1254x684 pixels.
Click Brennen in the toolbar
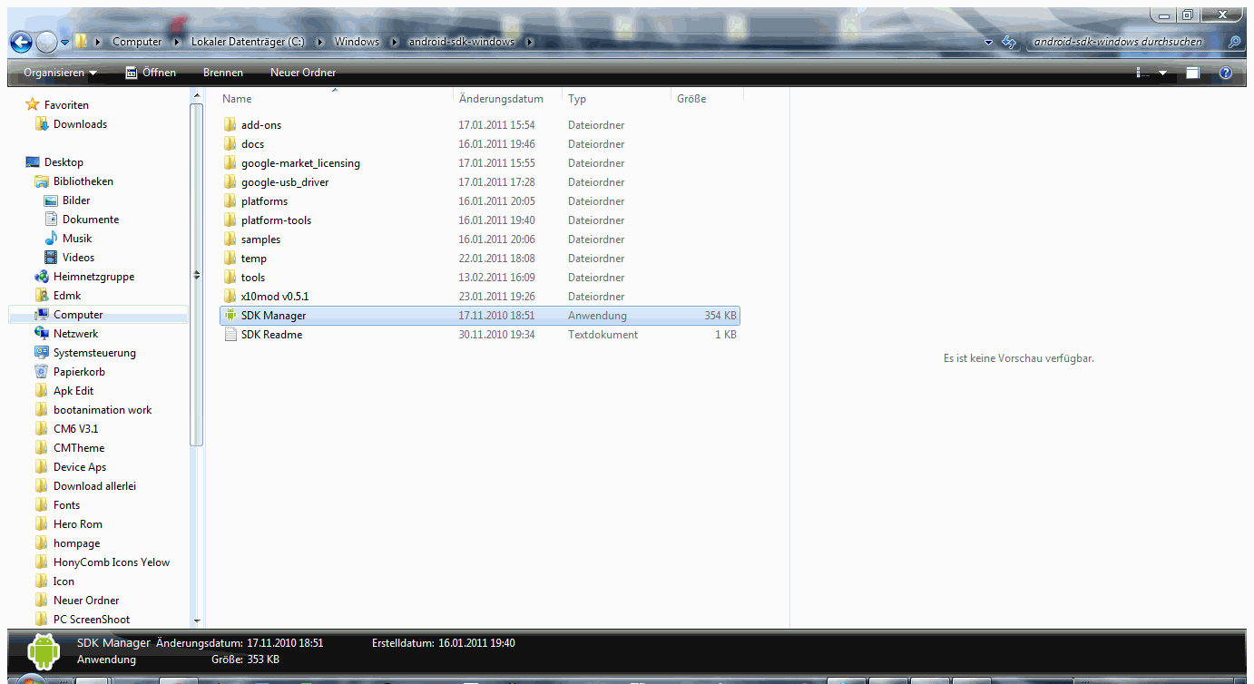223,73
